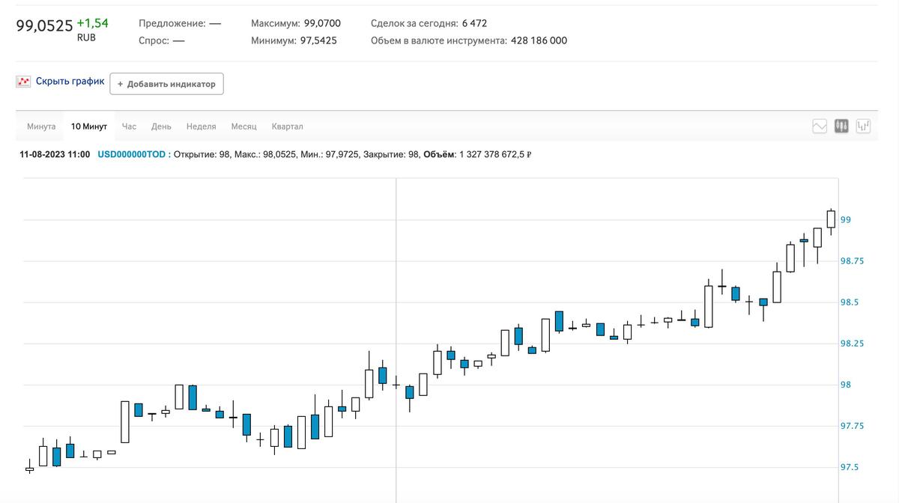Switch to the Час timeframe
899x503 pixels.
pyautogui.click(x=129, y=126)
